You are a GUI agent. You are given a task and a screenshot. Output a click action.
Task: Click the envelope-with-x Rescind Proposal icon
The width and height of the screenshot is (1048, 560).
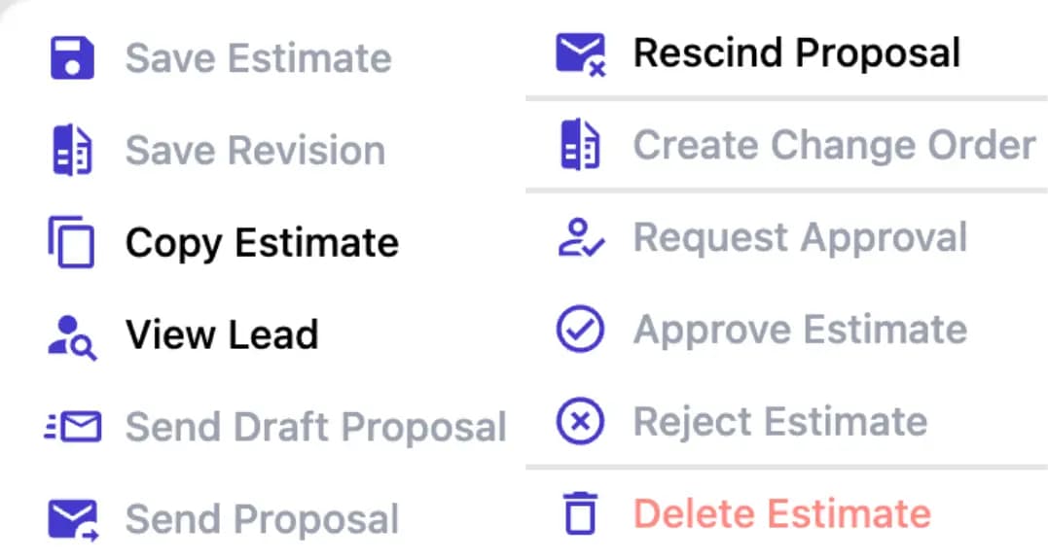coord(579,52)
